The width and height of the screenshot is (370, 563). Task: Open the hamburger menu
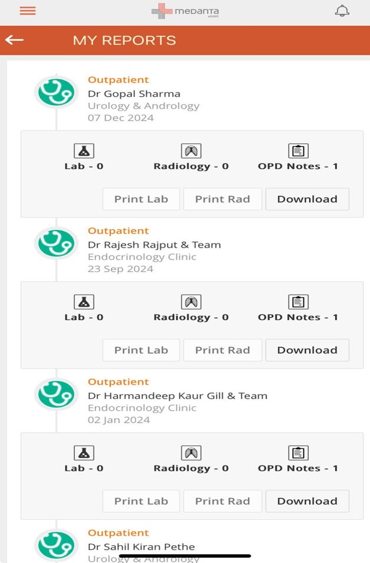coord(28,11)
